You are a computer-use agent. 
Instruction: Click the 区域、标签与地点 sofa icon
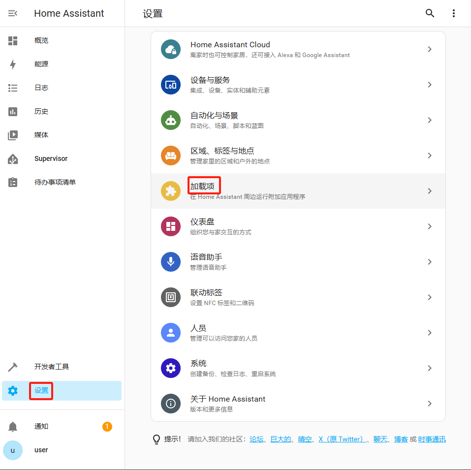point(171,156)
